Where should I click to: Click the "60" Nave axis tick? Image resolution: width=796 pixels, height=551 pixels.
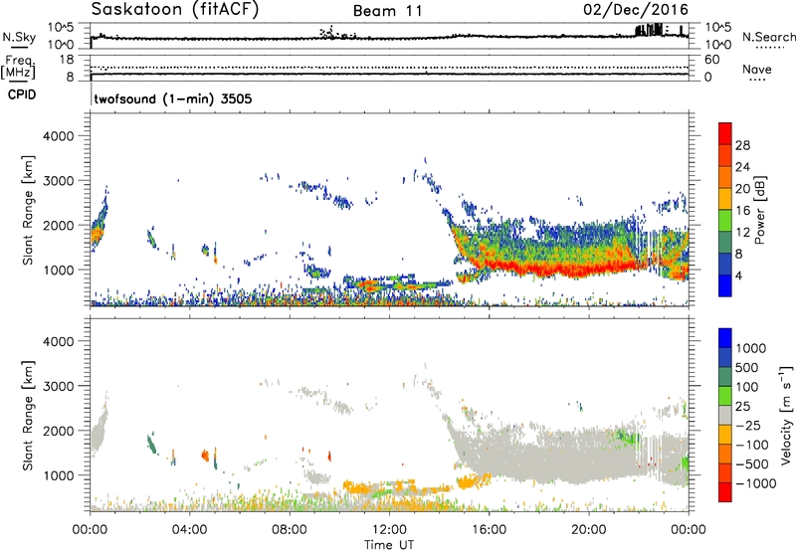711,60
